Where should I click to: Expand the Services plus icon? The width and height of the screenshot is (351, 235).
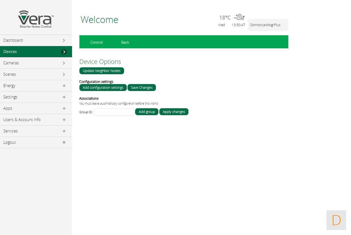click(x=64, y=131)
